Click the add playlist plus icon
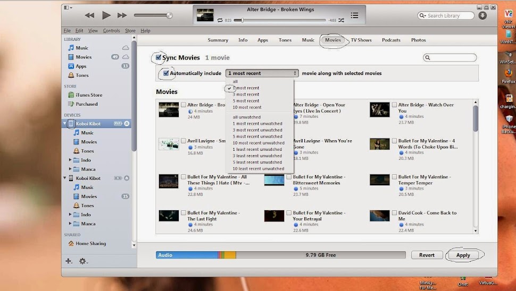This screenshot has width=516, height=291. click(69, 261)
